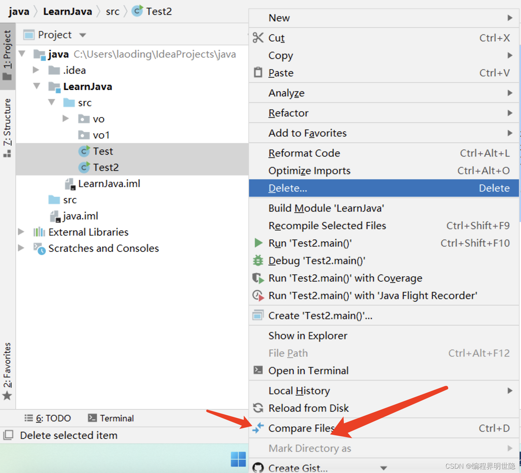521x473 pixels.
Task: Collapse the LearnJava module node
Action: pos(37,86)
